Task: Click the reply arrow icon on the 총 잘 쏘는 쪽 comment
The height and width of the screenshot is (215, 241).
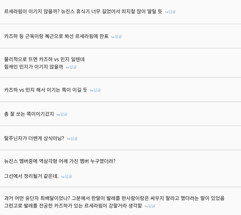Action: tap(58, 114)
